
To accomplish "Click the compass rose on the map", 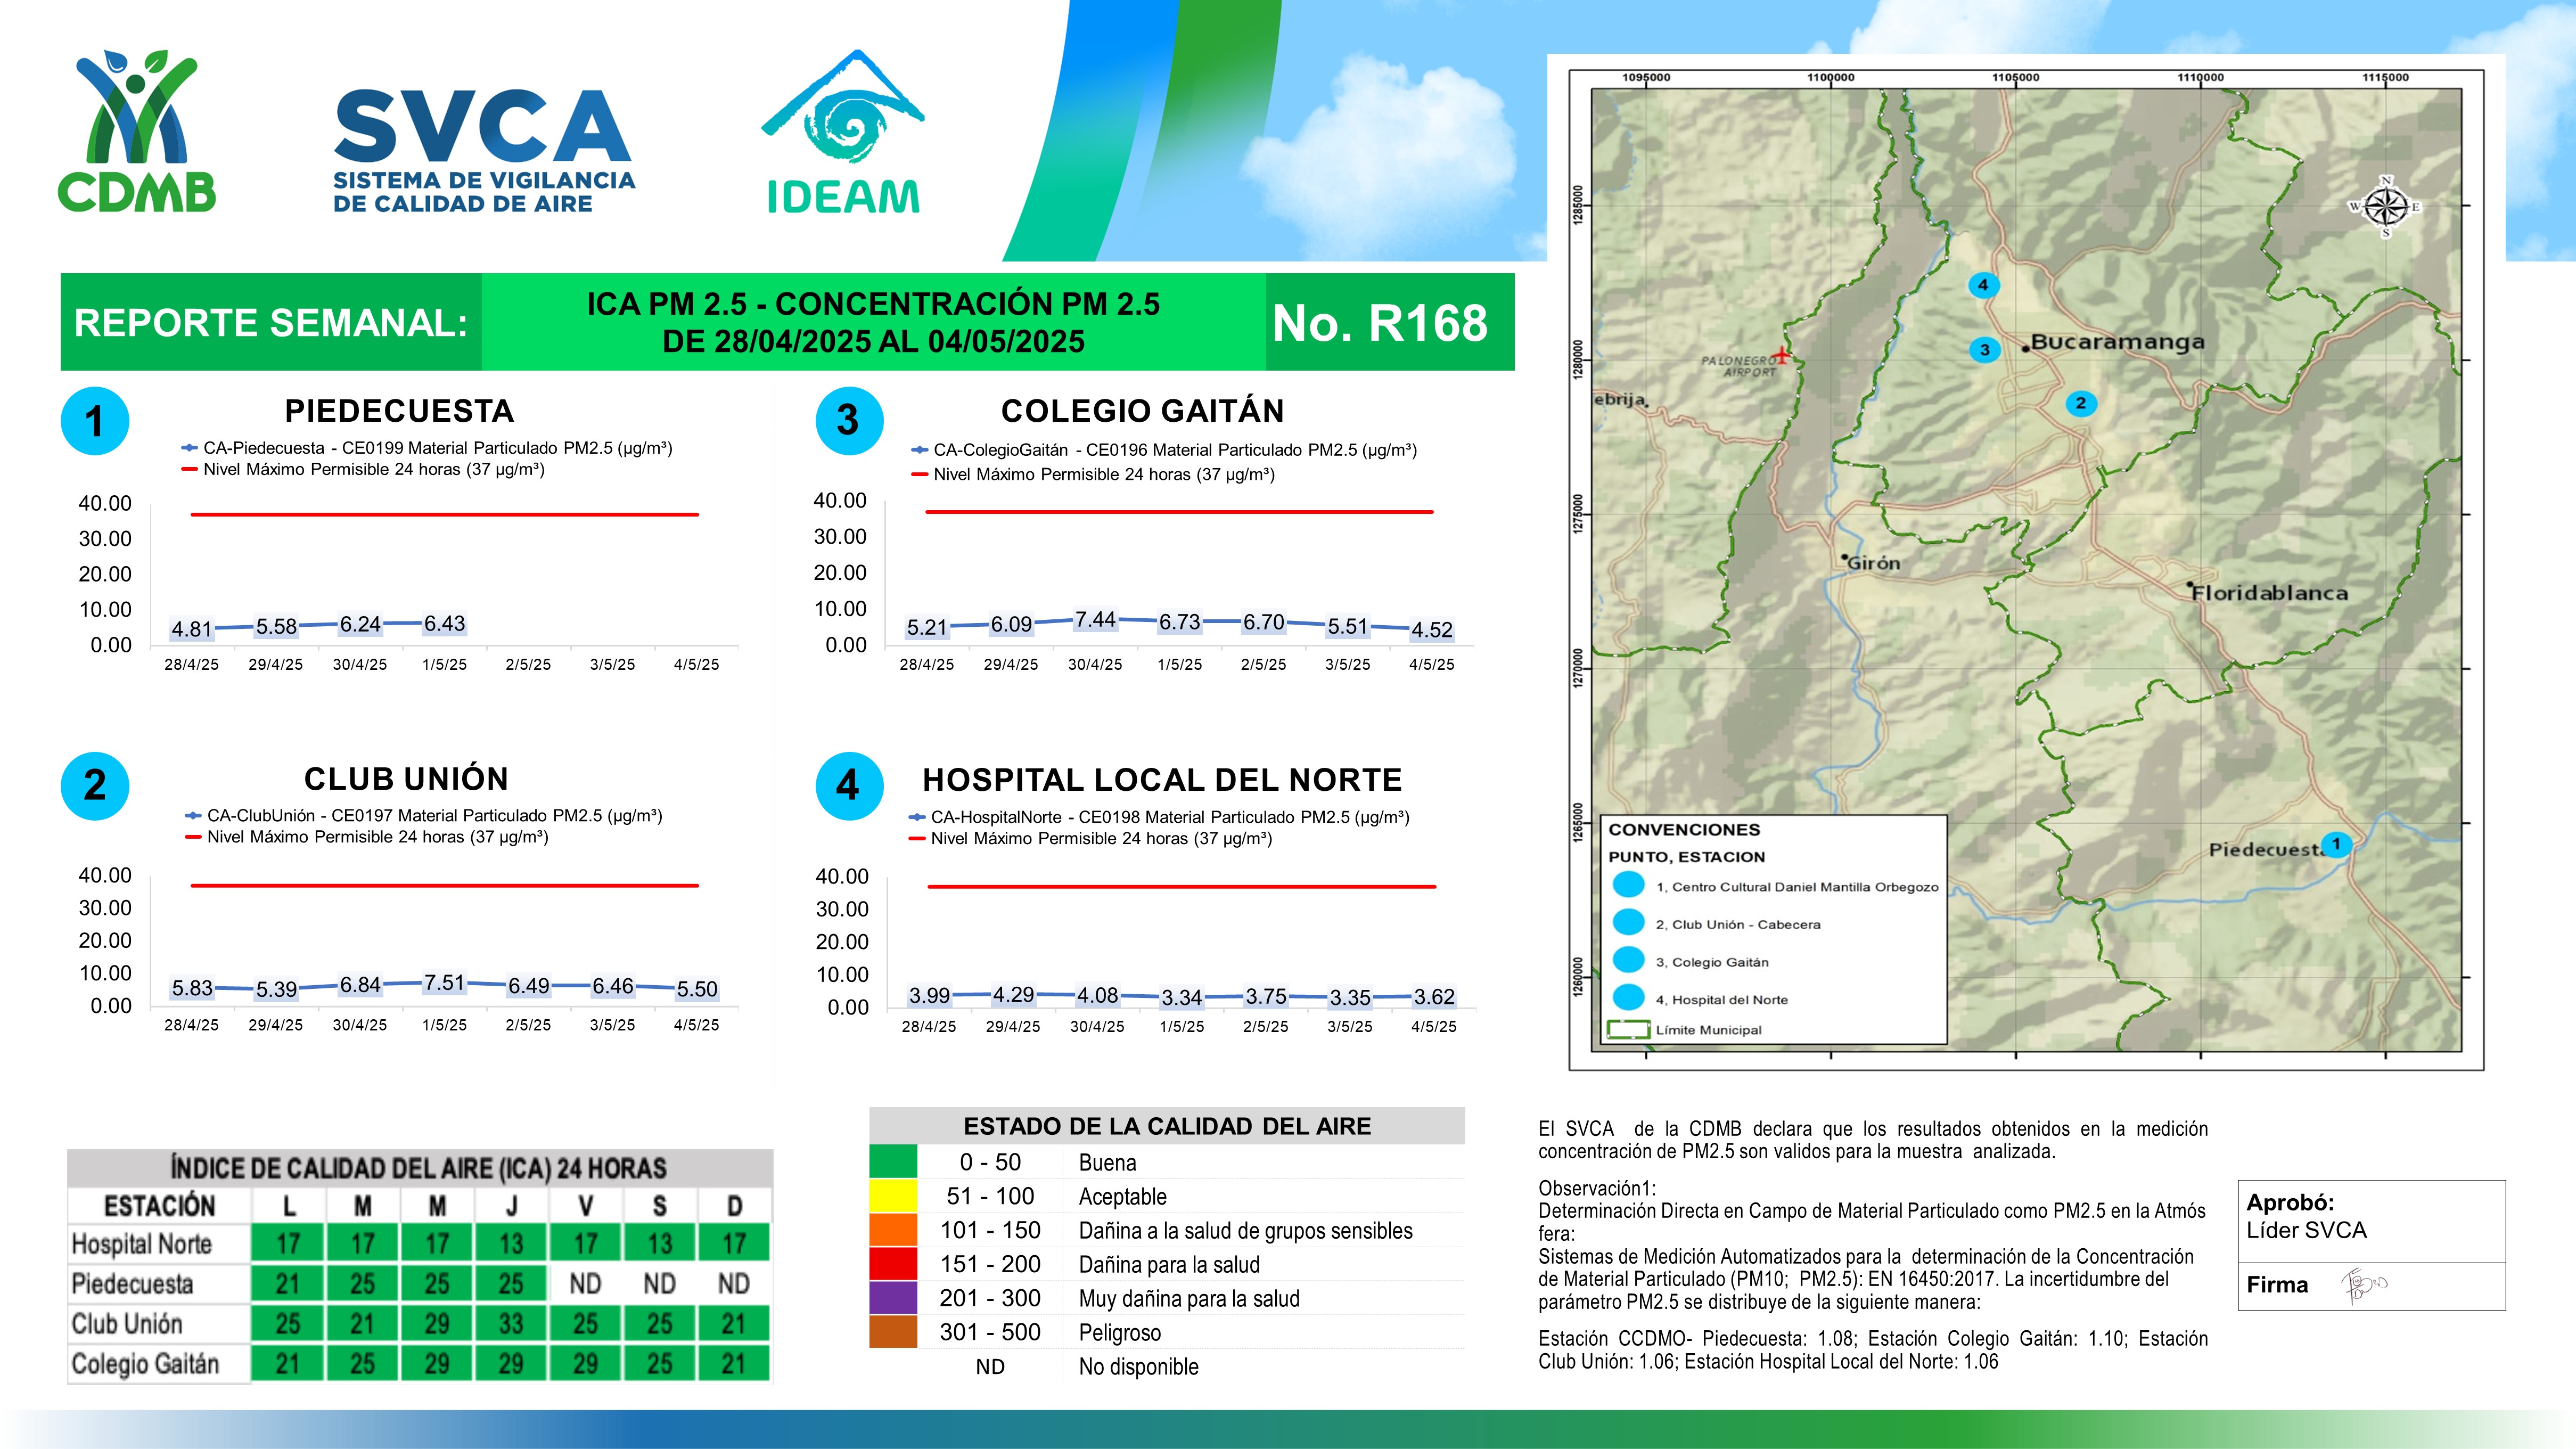I will [x=2386, y=207].
